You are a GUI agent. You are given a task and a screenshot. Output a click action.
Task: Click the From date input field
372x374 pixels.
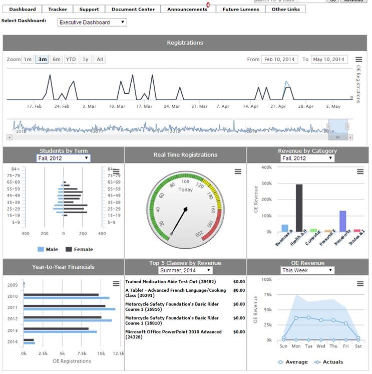(279, 60)
